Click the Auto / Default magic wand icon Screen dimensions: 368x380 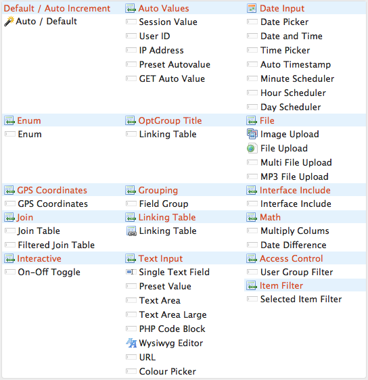click(9, 22)
